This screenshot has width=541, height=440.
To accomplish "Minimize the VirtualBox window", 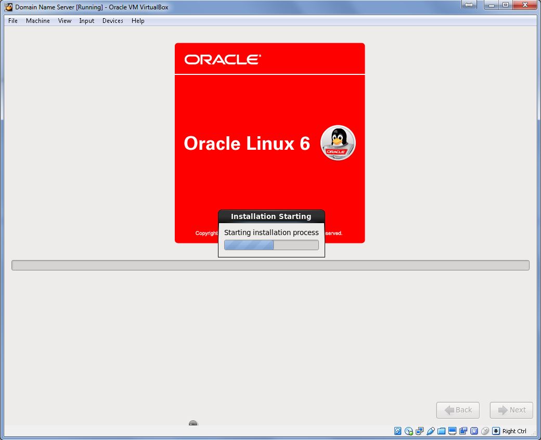I will coord(492,5).
